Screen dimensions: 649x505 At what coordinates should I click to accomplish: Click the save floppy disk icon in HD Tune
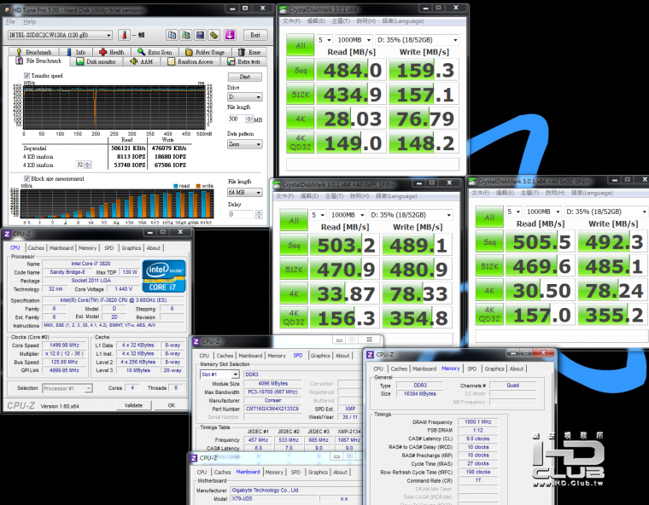pyautogui.click(x=200, y=35)
